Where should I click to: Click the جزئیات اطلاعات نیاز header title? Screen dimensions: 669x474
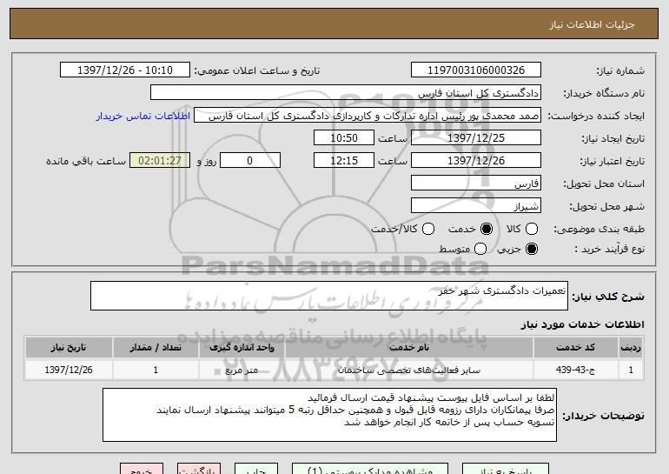pos(592,24)
